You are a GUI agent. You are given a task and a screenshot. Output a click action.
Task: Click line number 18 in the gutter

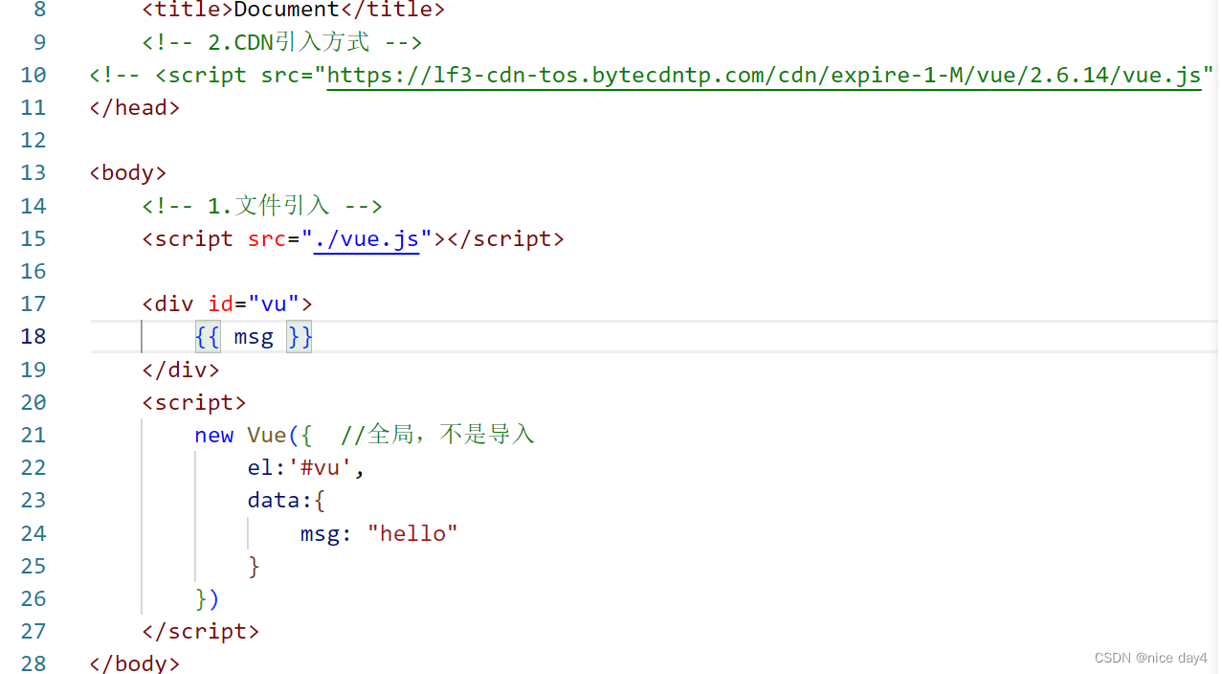point(33,336)
